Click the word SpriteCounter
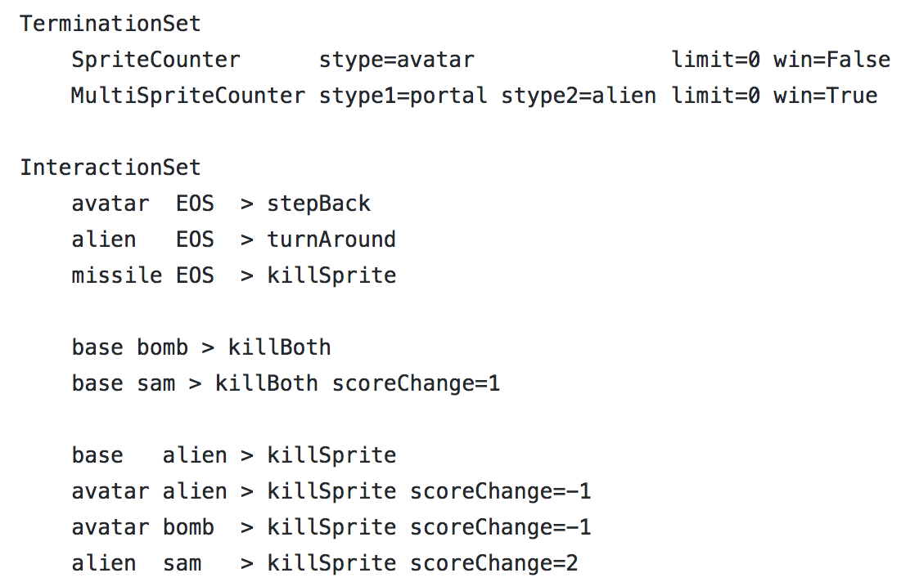Screen dimensions: 910x582 click(x=155, y=60)
